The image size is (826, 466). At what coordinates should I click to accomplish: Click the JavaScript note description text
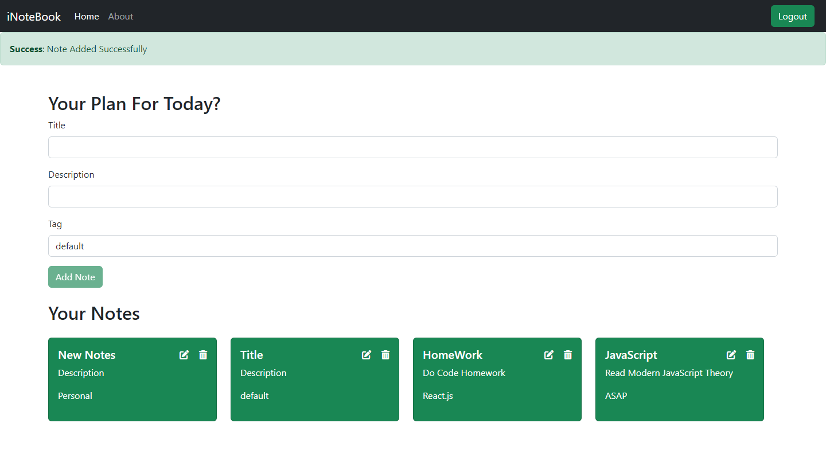point(669,373)
